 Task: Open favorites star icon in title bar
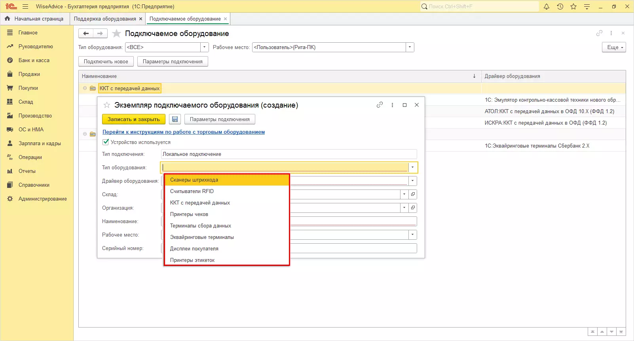573,6
